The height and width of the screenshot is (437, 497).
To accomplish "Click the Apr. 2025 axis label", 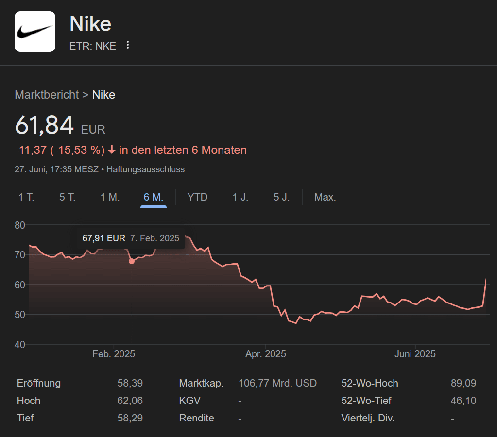I will (x=266, y=353).
